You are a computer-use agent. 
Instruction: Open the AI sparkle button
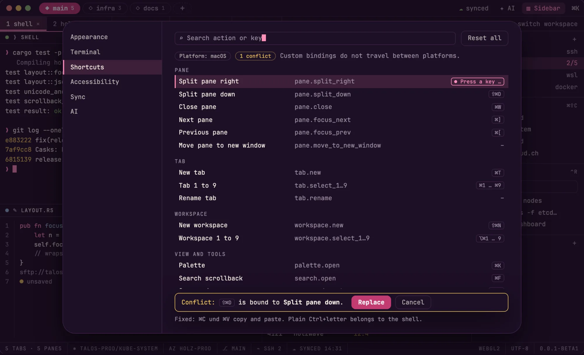click(507, 8)
